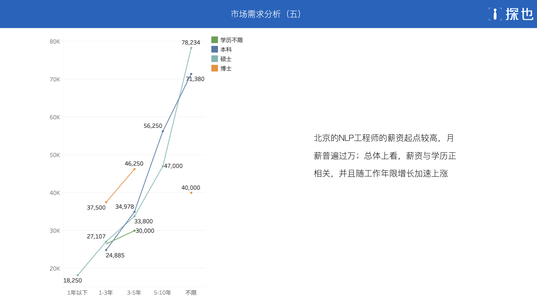This screenshot has width=537, height=302.
Task: Click the orange 博士 legend swatch
Action: (x=215, y=68)
